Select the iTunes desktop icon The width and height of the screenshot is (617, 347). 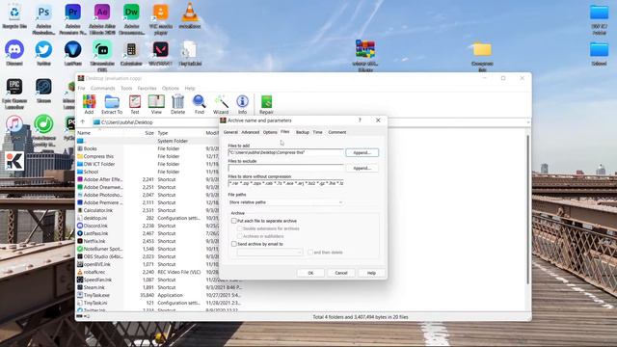tap(14, 124)
